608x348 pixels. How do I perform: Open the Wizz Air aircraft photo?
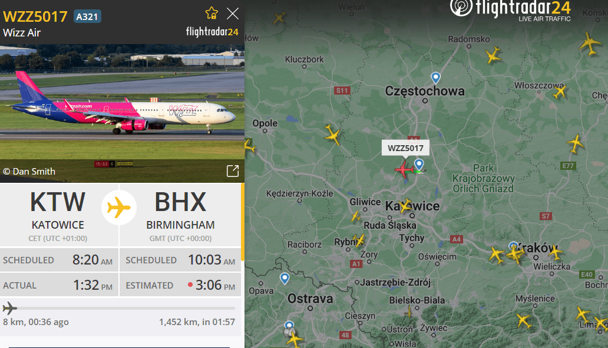[x=122, y=113]
